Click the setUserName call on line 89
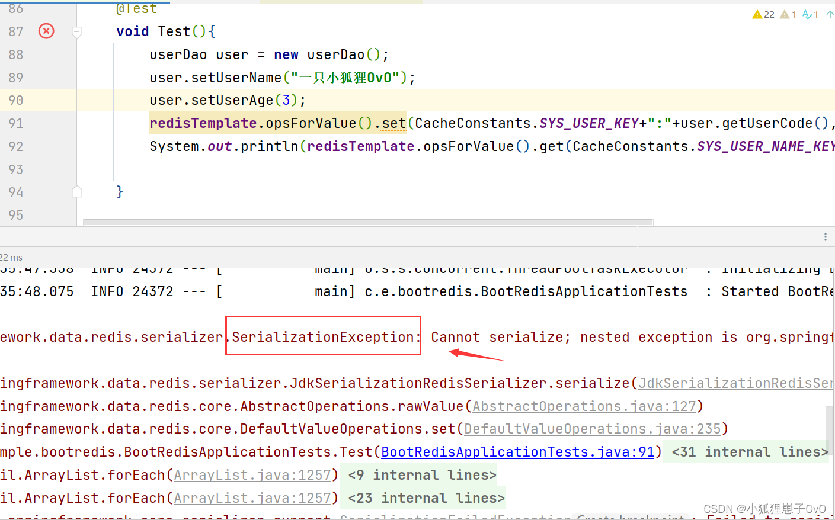 tap(236, 78)
